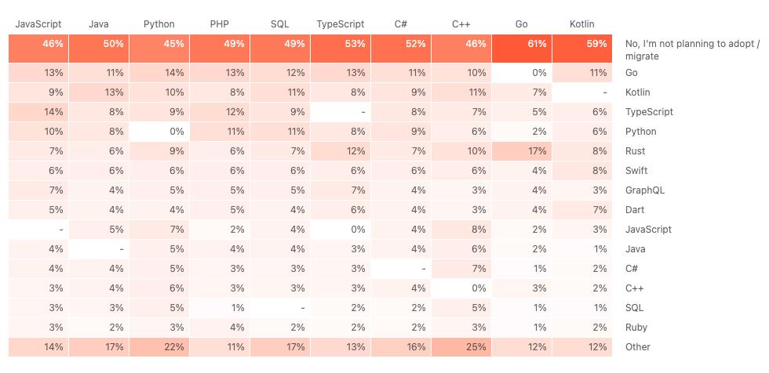Select the Rust row label

pyautogui.click(x=636, y=151)
